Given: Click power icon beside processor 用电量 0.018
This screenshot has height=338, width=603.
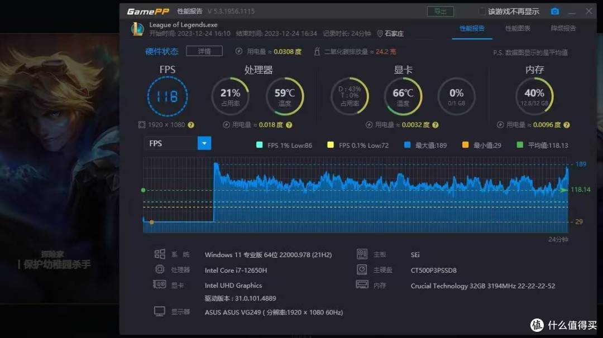Looking at the screenshot, I should coord(226,125).
